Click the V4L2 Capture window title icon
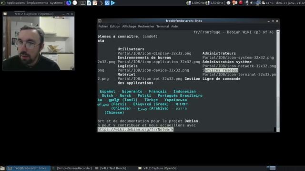 click(x=5, y=14)
